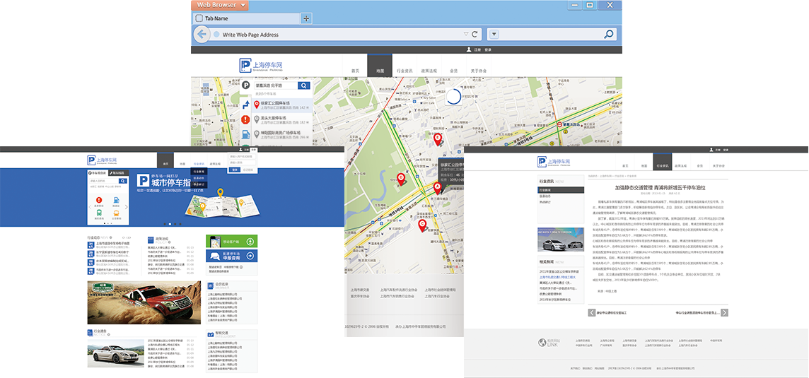Select 坤阳国际商务广场停车场 in the results list
809x378 pixels.
282,134
